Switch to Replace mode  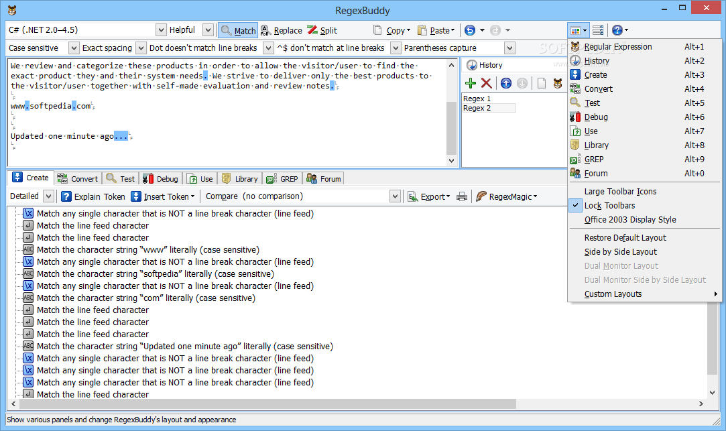pos(282,31)
